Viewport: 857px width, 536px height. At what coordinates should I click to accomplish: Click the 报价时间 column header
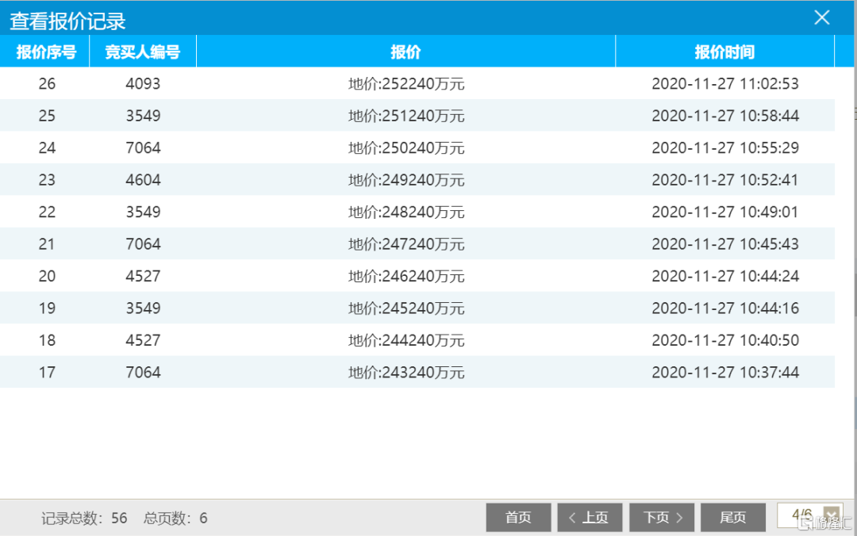coord(724,52)
